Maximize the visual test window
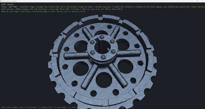This screenshot has width=205, height=109. 197,1
